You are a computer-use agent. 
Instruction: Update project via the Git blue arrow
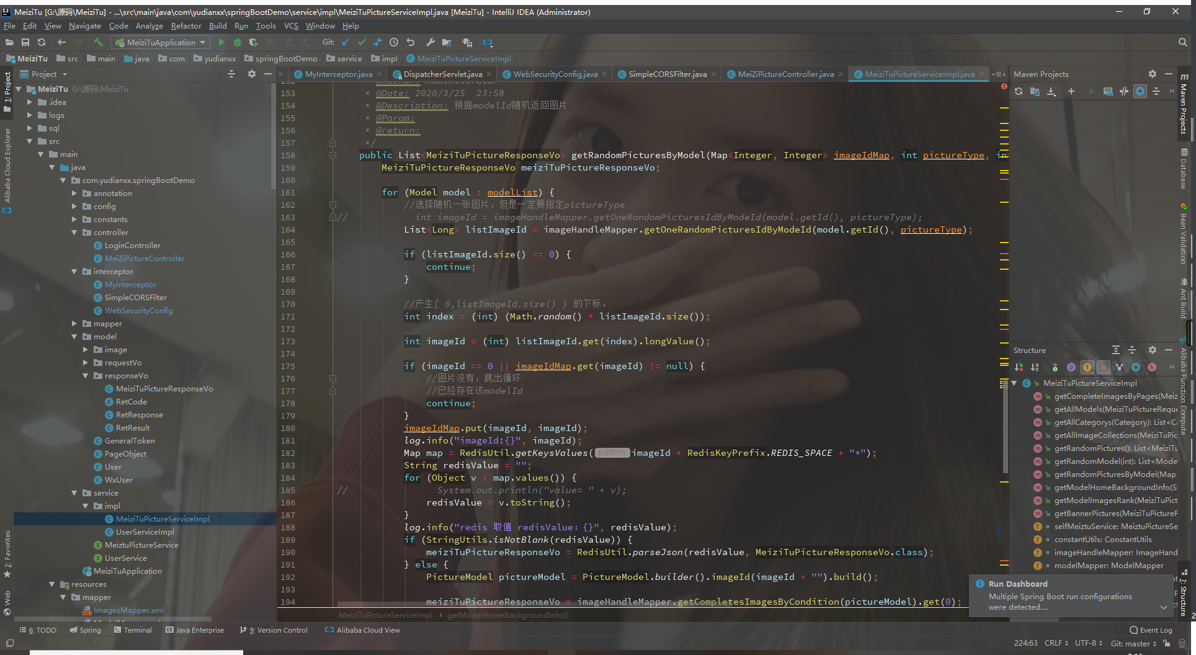click(x=346, y=42)
